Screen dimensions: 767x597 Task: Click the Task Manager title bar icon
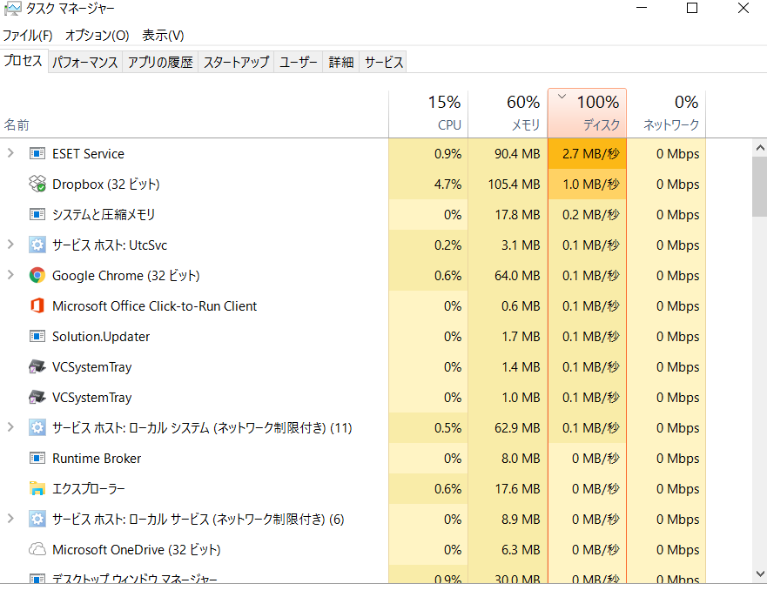click(x=13, y=9)
